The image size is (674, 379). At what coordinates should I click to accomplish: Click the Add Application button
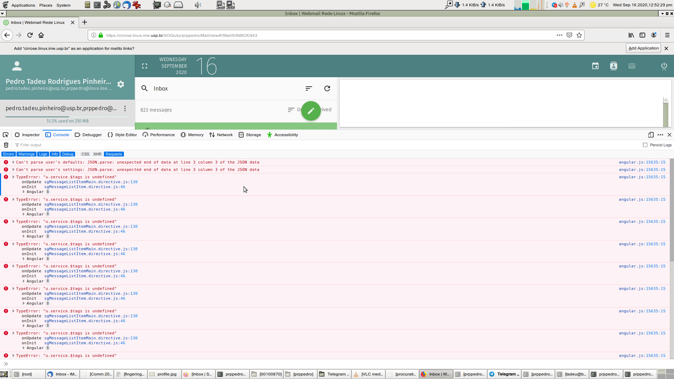pyautogui.click(x=643, y=48)
